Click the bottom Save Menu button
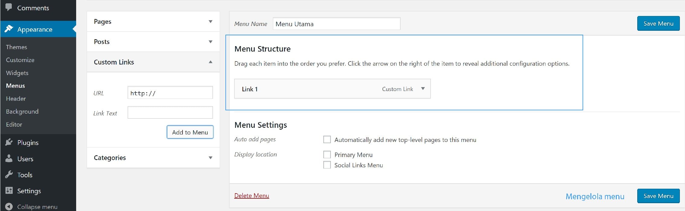685x211 pixels. click(658, 196)
